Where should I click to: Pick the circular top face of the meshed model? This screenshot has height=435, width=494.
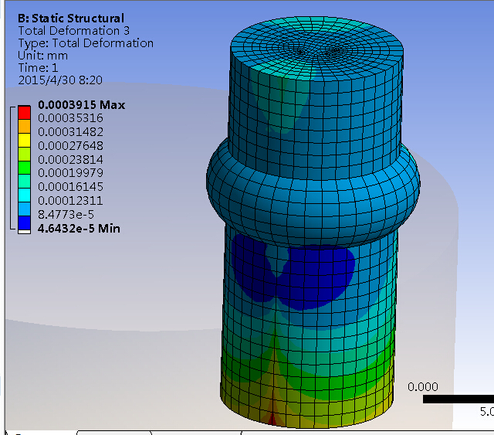(316, 49)
